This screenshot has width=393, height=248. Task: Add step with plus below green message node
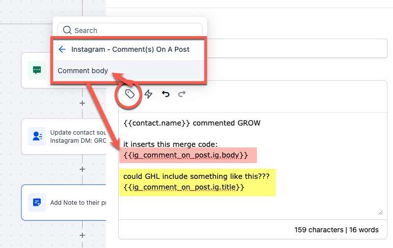click(x=82, y=103)
